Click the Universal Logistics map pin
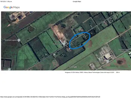Viewport: 131px width, 98px height. (x=19, y=40)
